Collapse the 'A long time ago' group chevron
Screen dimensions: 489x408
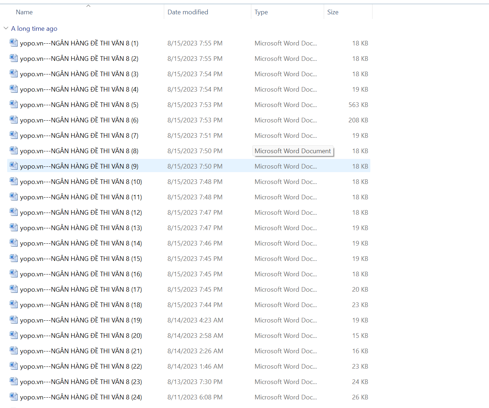tap(6, 28)
